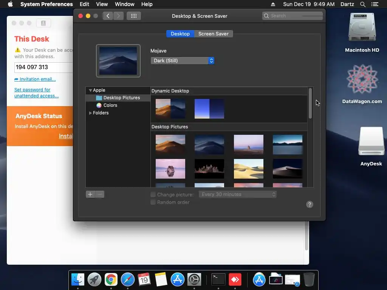
Task: Launch Launchpad rocket icon in Dock
Action: 94,279
